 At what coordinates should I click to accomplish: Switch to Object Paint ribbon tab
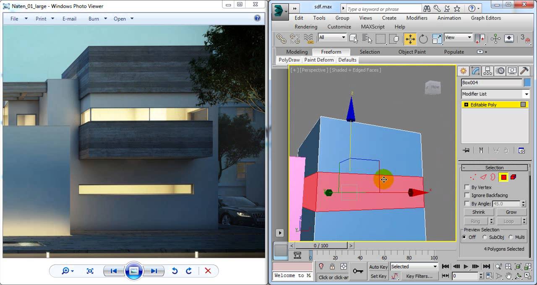[x=412, y=52]
